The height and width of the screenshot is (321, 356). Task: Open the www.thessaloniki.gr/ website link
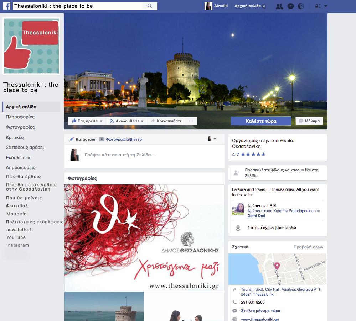(260, 319)
